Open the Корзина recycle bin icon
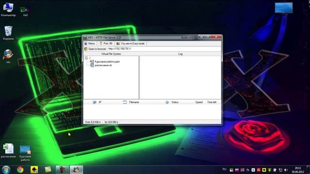 [x=8, y=33]
